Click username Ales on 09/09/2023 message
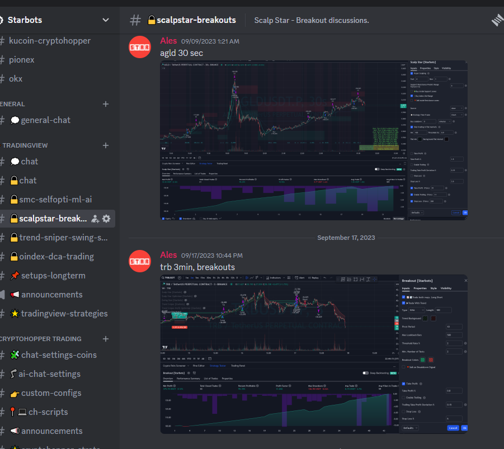Screen dimensions: 504x449 pyautogui.click(x=168, y=41)
